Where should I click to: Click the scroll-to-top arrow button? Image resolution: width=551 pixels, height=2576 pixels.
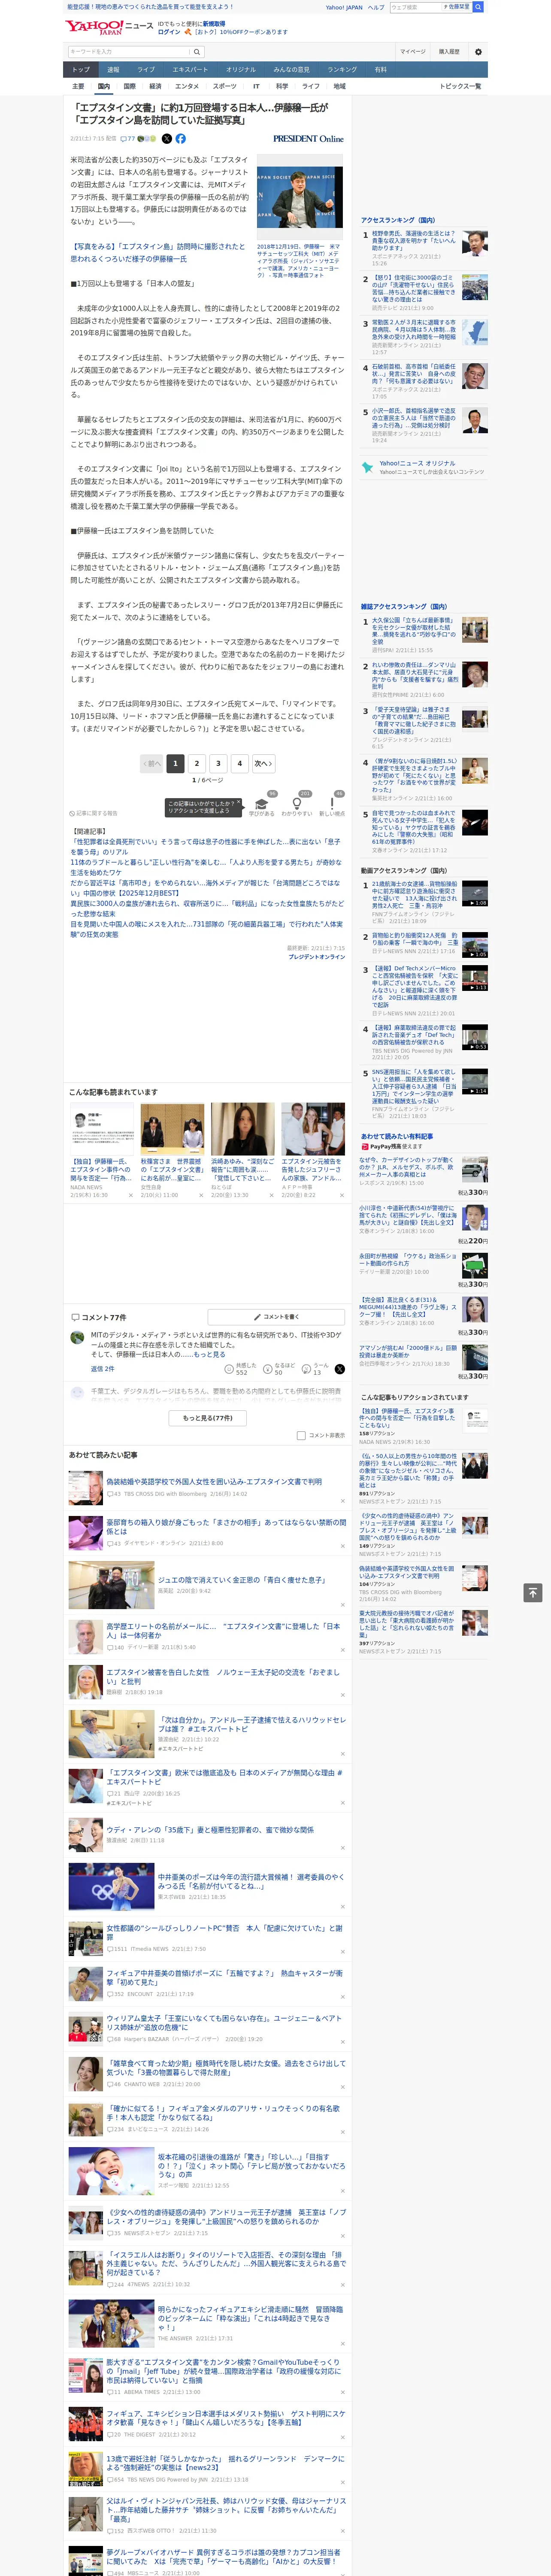pyautogui.click(x=533, y=1592)
